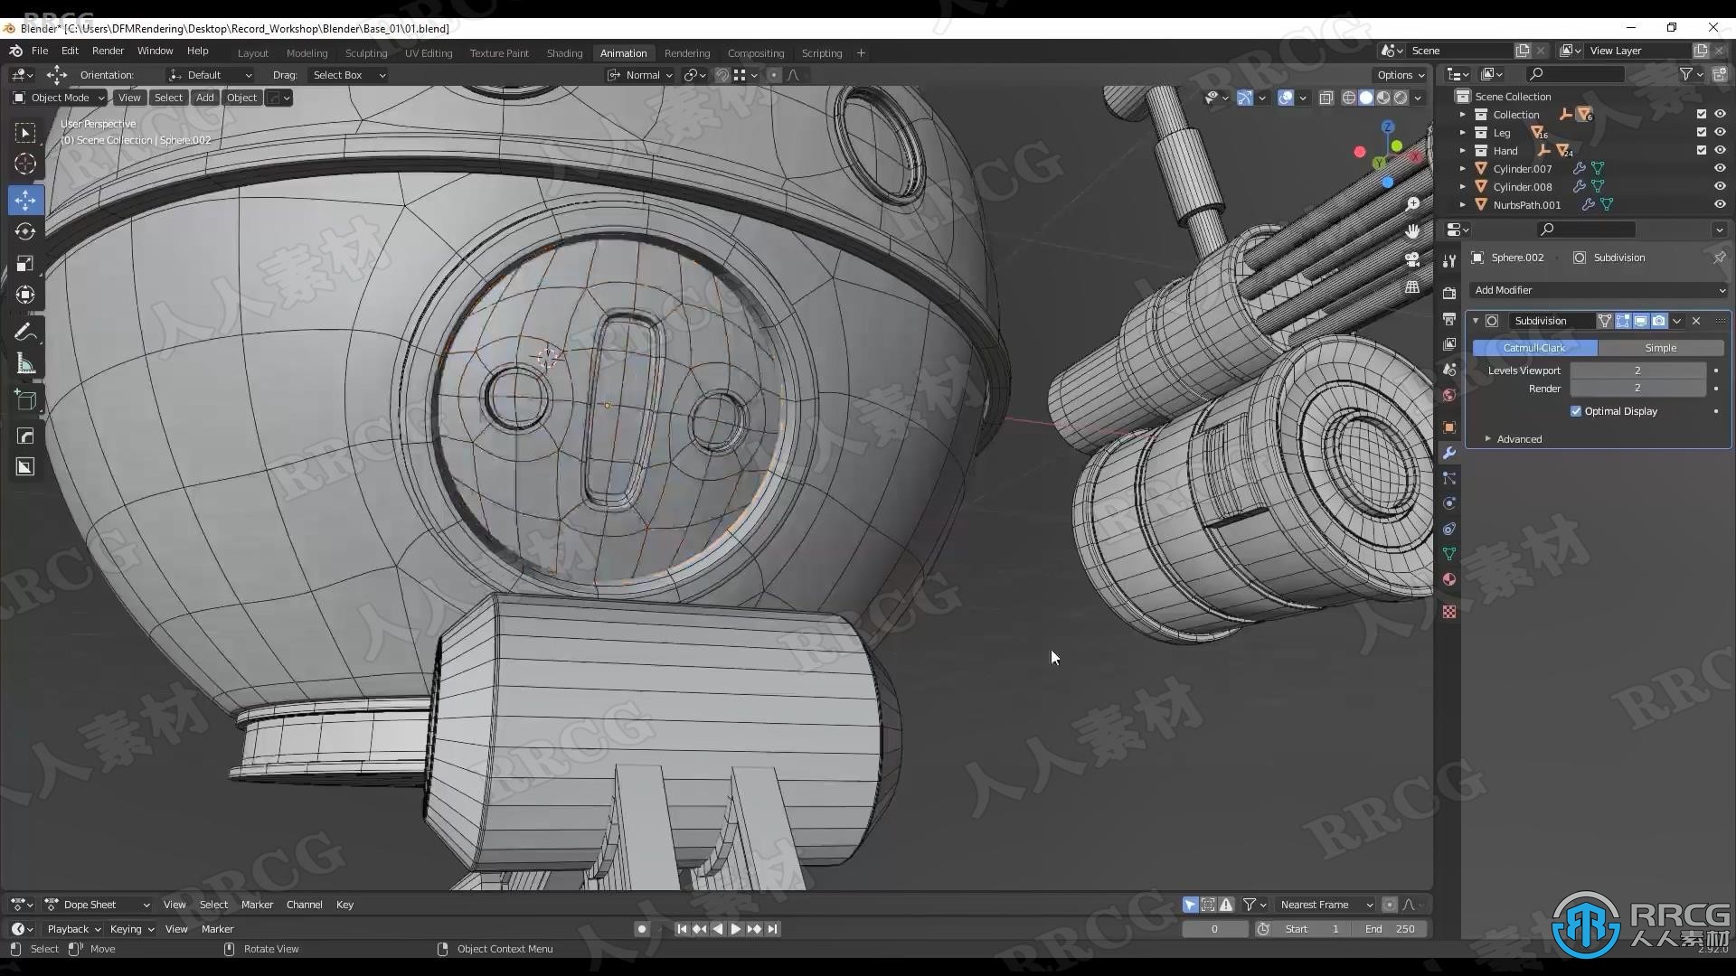Open the Orientation Default dropdown

214,74
